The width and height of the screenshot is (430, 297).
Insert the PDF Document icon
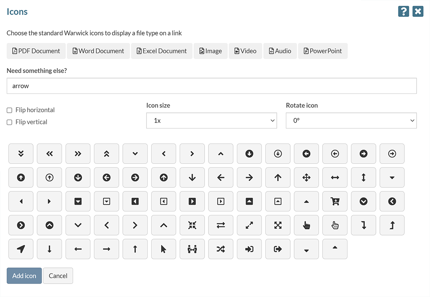tap(36, 51)
